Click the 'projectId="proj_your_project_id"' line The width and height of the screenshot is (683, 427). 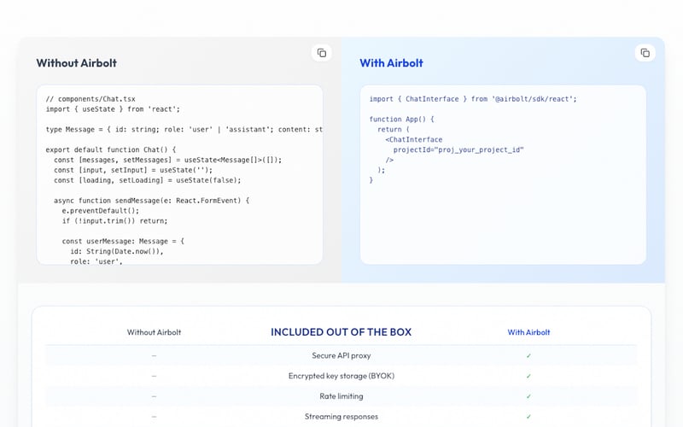click(458, 149)
